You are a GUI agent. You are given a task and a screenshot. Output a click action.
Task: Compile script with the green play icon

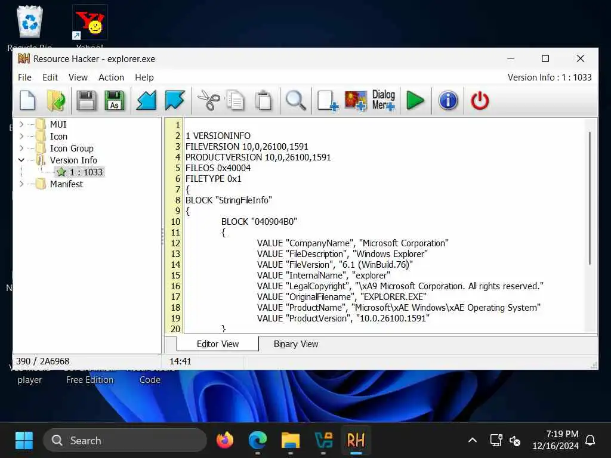pyautogui.click(x=415, y=100)
